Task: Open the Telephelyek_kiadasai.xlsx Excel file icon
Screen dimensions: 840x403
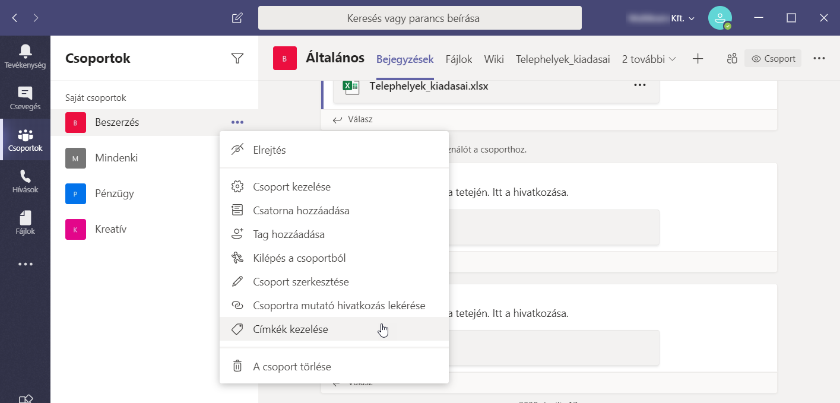Action: tap(351, 86)
